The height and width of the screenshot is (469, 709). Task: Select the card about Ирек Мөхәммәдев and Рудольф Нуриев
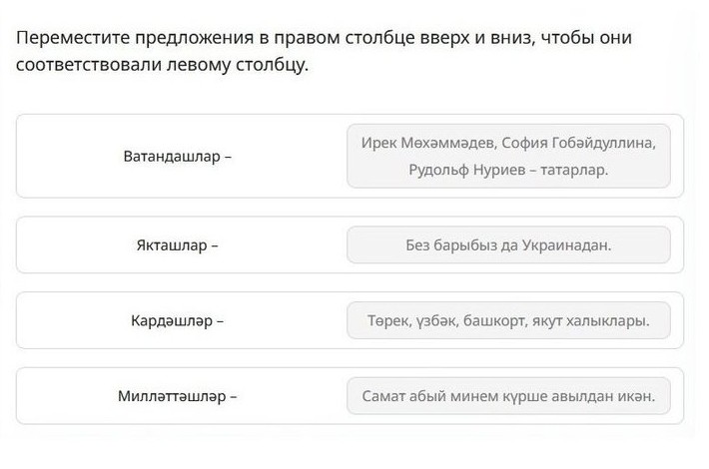pyautogui.click(x=508, y=156)
